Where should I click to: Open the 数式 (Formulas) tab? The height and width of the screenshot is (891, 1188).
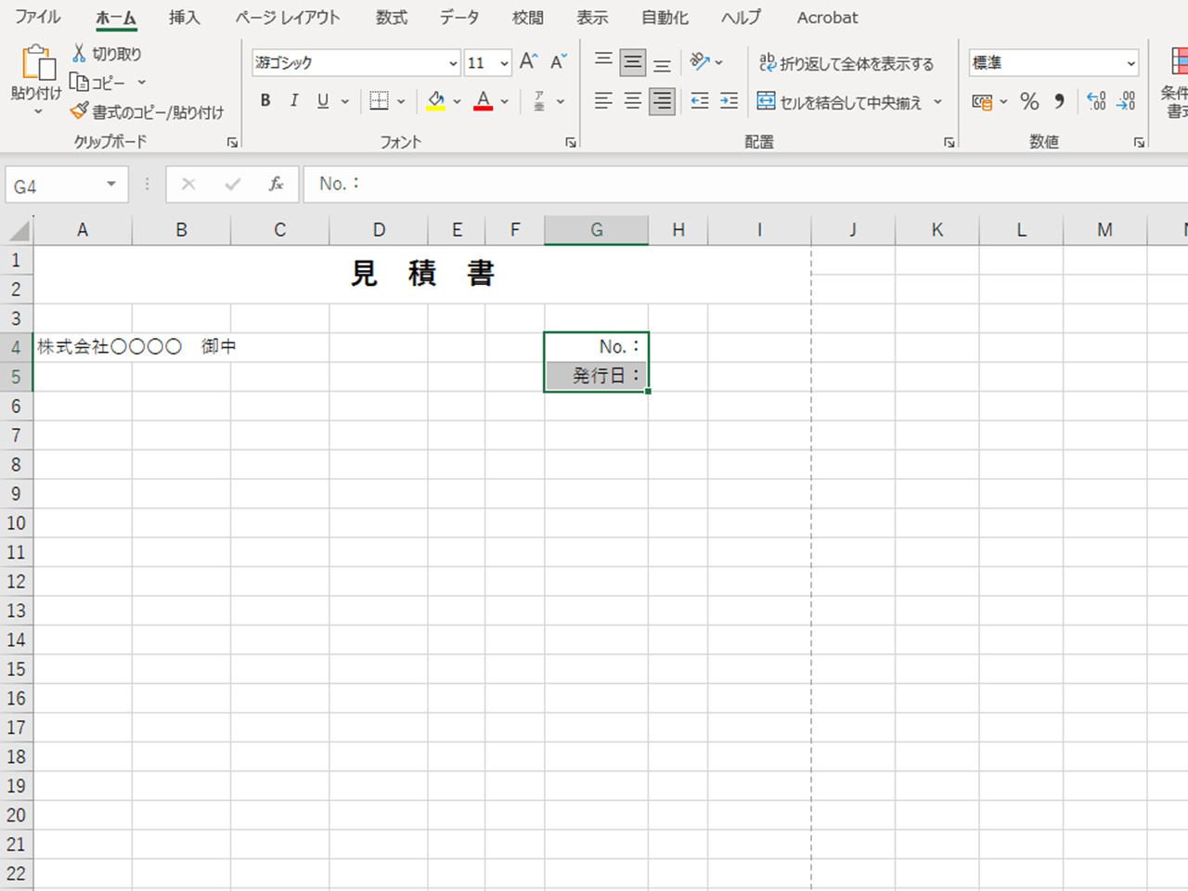tap(391, 18)
